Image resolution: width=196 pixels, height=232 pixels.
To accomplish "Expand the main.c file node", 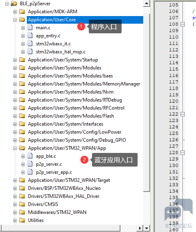I will tap(23, 28).
